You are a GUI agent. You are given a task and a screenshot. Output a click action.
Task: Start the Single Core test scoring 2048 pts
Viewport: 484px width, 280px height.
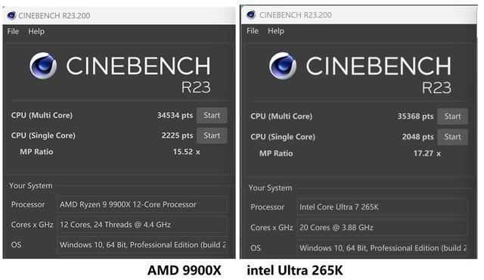452,137
